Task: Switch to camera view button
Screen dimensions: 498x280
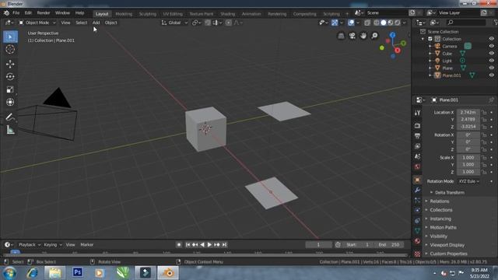Action: click(x=352, y=36)
